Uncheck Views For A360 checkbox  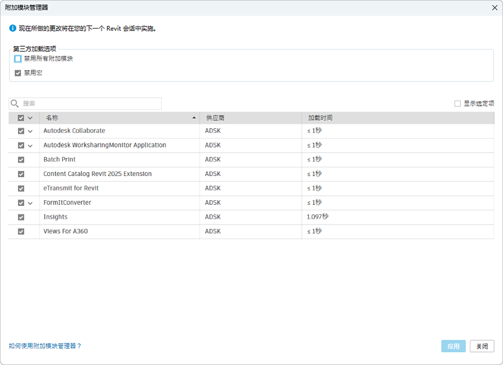(x=21, y=232)
